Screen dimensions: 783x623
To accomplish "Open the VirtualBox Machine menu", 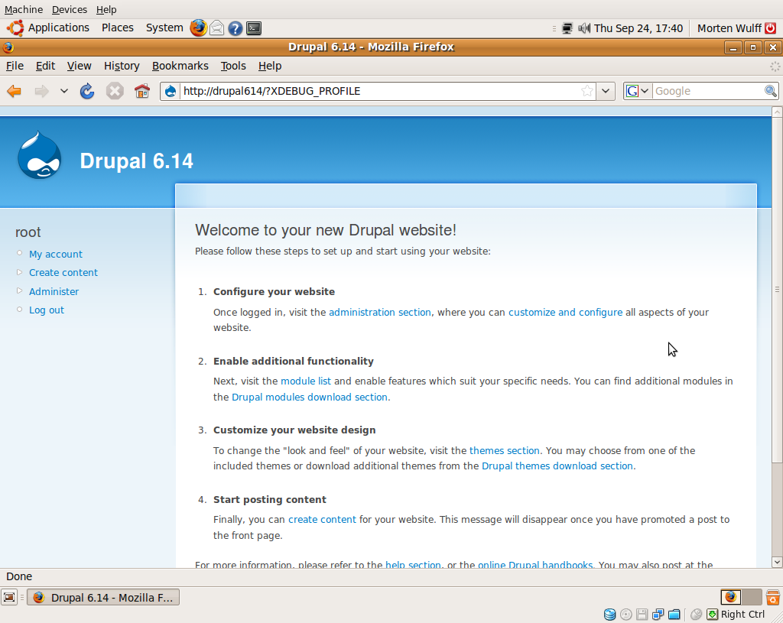I will click(x=24, y=9).
